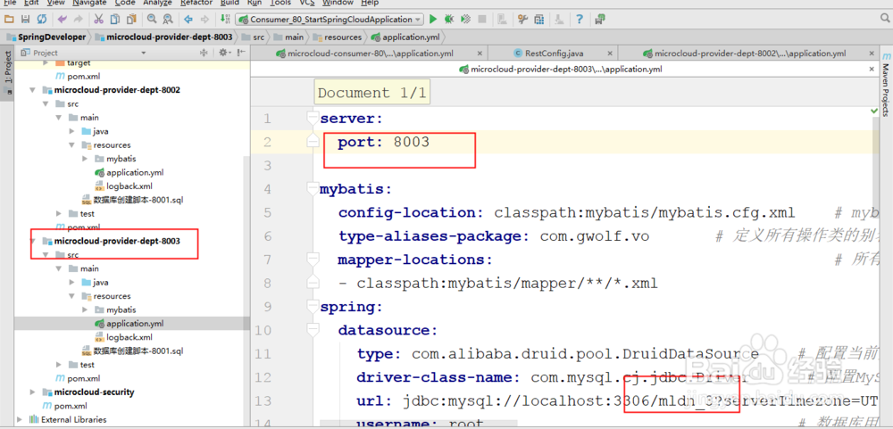Click the line '- classpath:mybatis/mapper/**/*.xml'
Screen dimensions: 893x429
[x=497, y=284]
